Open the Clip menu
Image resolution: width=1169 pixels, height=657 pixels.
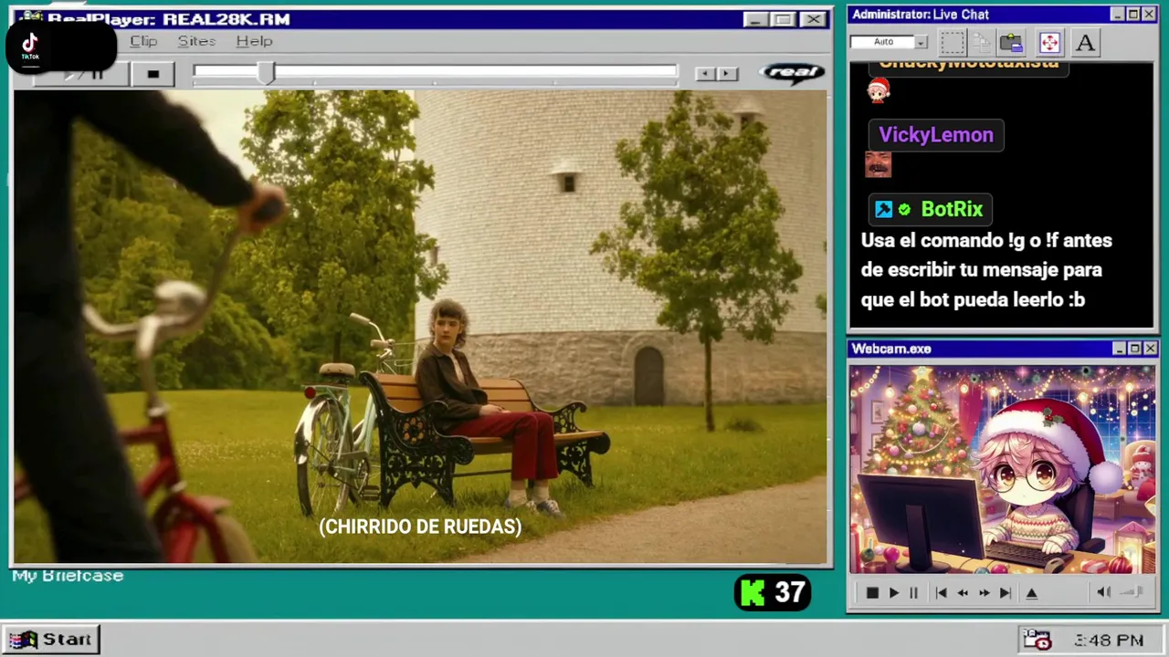tap(143, 41)
